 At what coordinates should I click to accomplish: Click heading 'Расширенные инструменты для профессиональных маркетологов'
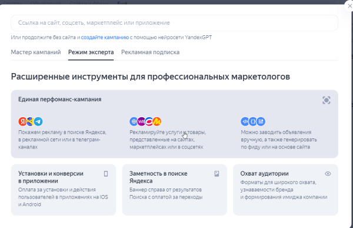coord(151,77)
